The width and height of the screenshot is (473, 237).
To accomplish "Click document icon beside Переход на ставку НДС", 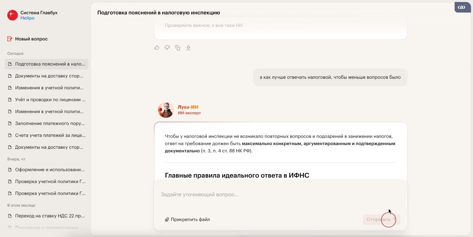I will coord(10,216).
